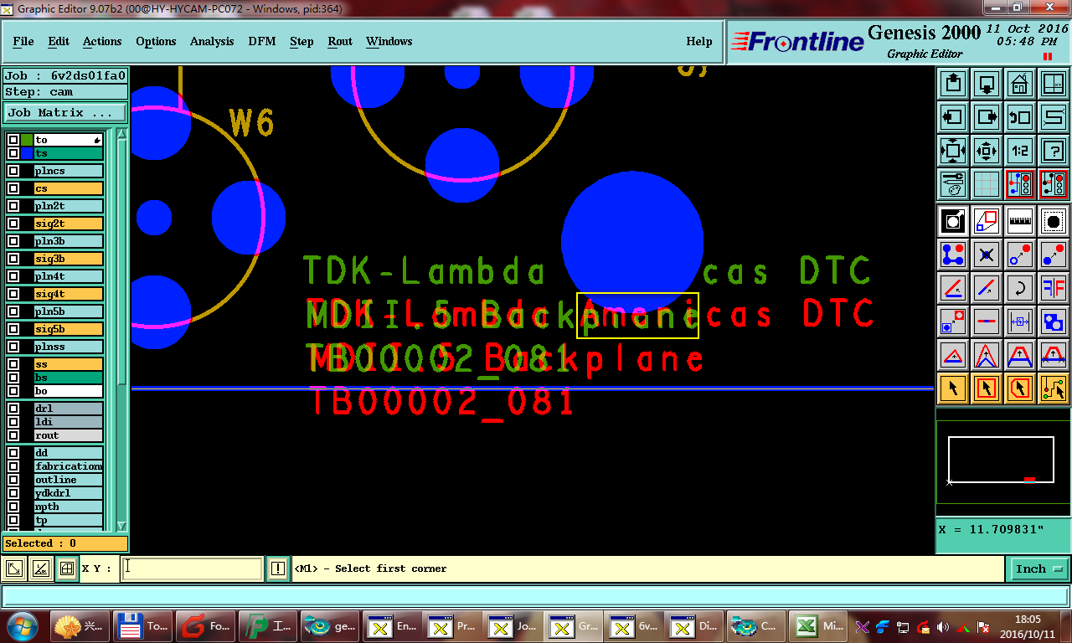Click the question mark help icon
The width and height of the screenshot is (1072, 643).
click(1054, 151)
